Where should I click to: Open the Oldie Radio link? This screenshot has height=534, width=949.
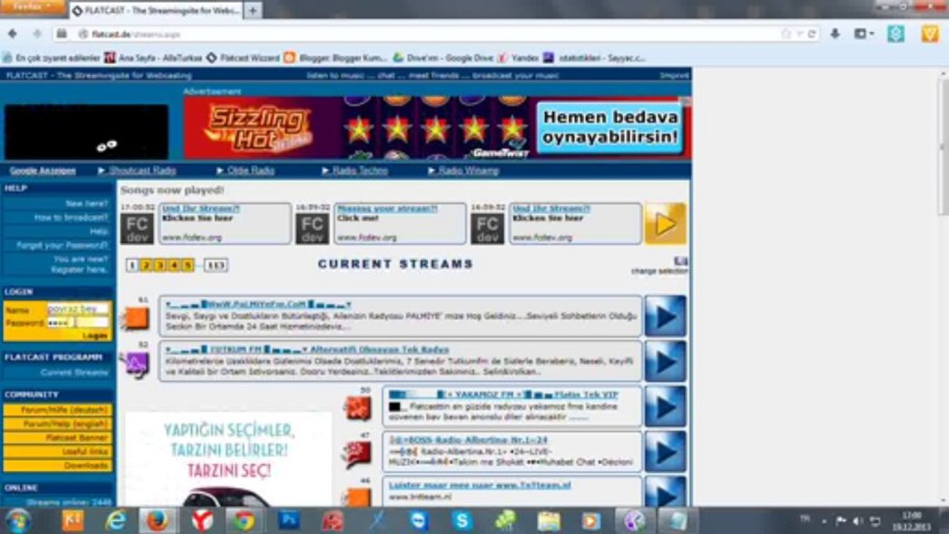[250, 171]
